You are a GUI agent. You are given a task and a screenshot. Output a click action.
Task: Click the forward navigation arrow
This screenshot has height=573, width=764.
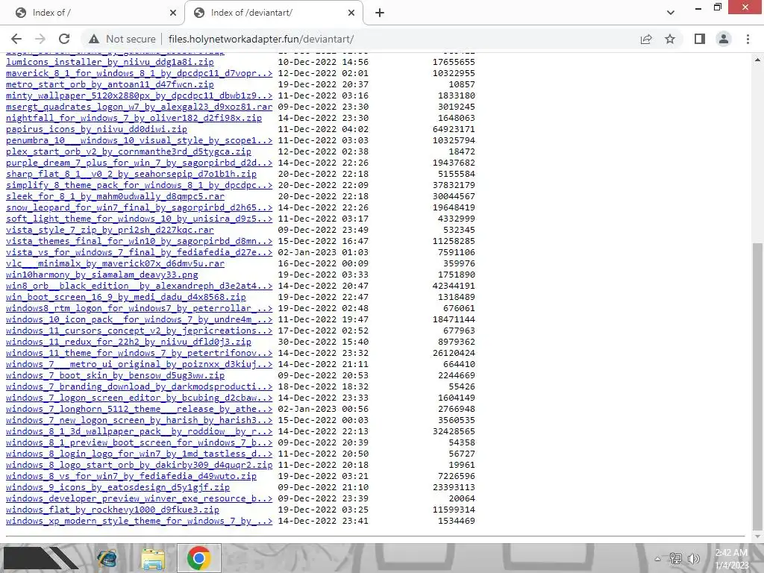pyautogui.click(x=40, y=39)
